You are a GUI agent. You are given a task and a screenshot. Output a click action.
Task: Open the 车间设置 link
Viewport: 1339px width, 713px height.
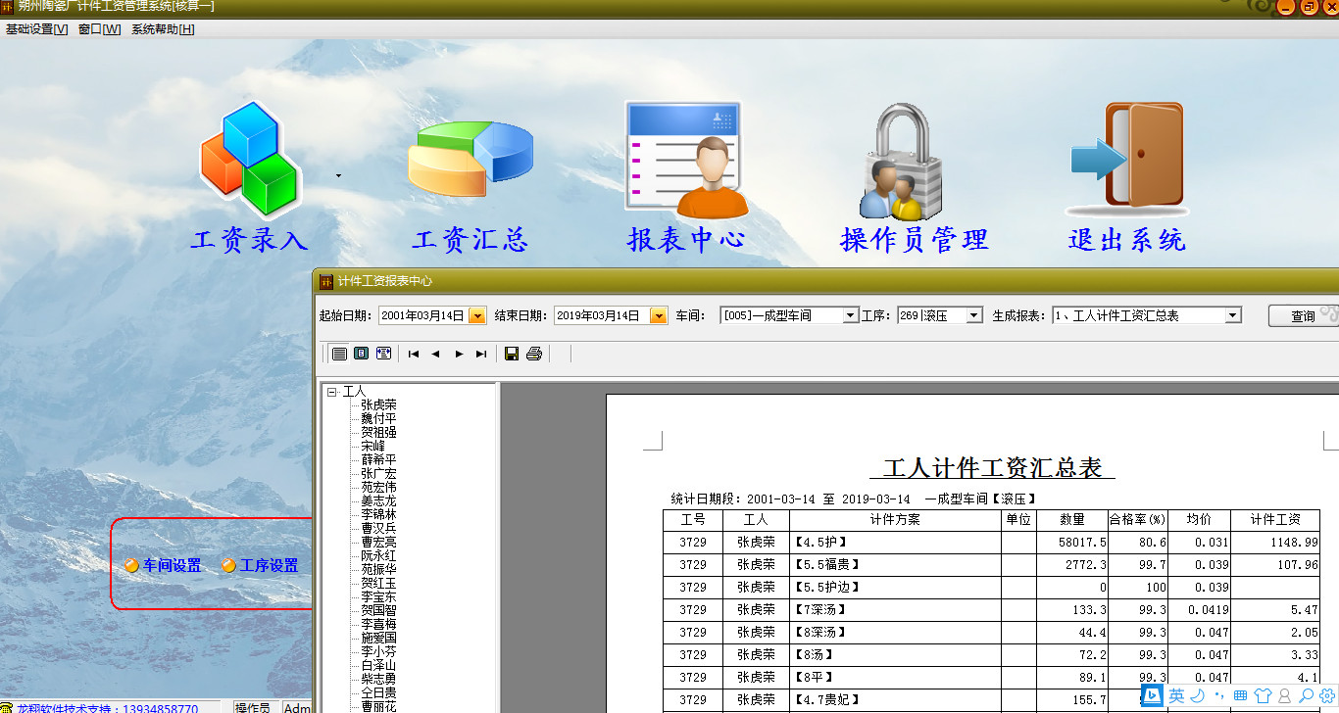point(172,566)
